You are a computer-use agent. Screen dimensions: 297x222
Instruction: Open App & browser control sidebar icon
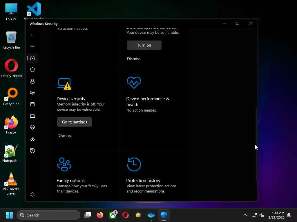pyautogui.click(x=32, y=104)
